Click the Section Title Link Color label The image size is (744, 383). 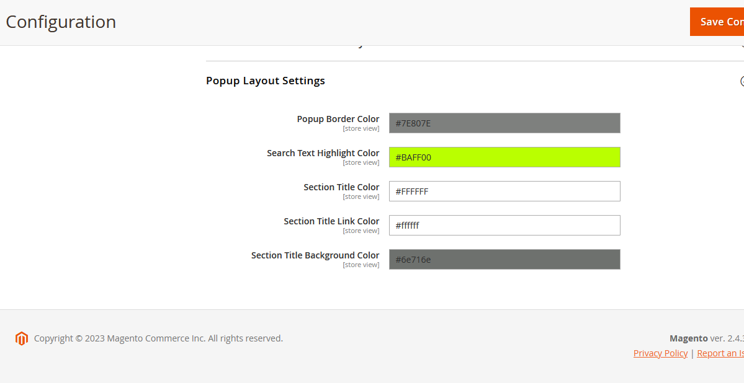(x=331, y=221)
